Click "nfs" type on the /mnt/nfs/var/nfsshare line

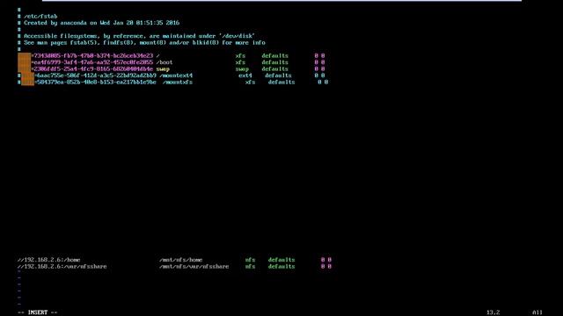(250, 267)
